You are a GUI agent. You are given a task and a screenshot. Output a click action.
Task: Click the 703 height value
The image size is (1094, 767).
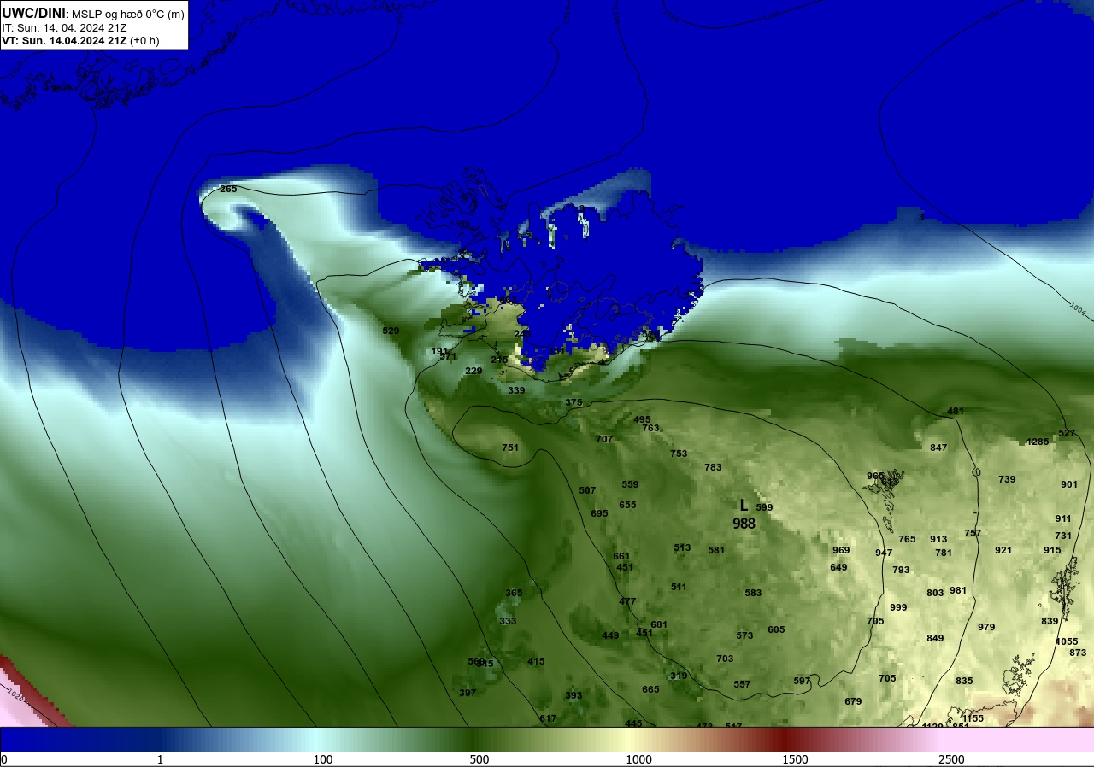click(725, 659)
